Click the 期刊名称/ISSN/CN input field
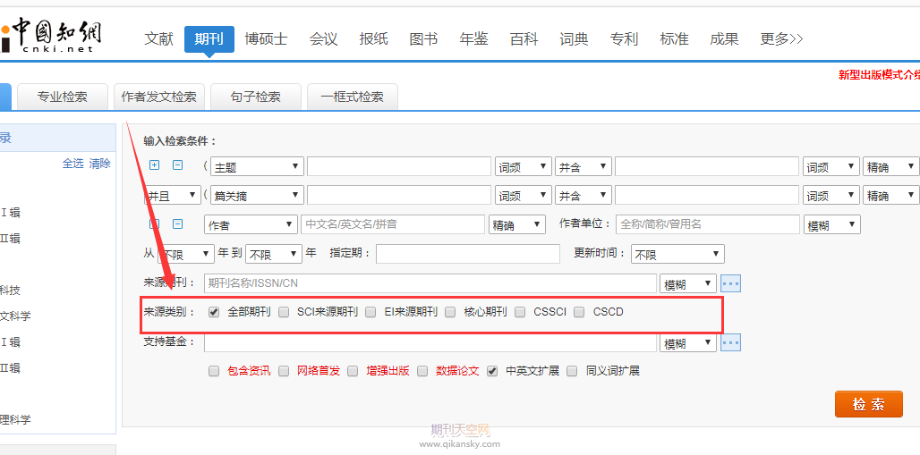The height and width of the screenshot is (455, 920). [430, 283]
